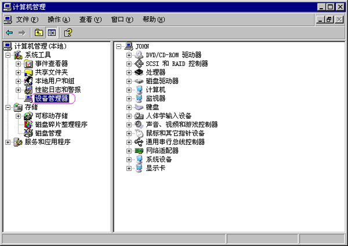Click the title bar computer icon
The image size is (348, 246).
(x=8, y=7)
